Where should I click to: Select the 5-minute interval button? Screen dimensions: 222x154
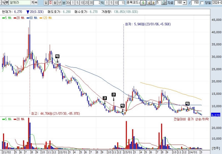tap(77, 2)
